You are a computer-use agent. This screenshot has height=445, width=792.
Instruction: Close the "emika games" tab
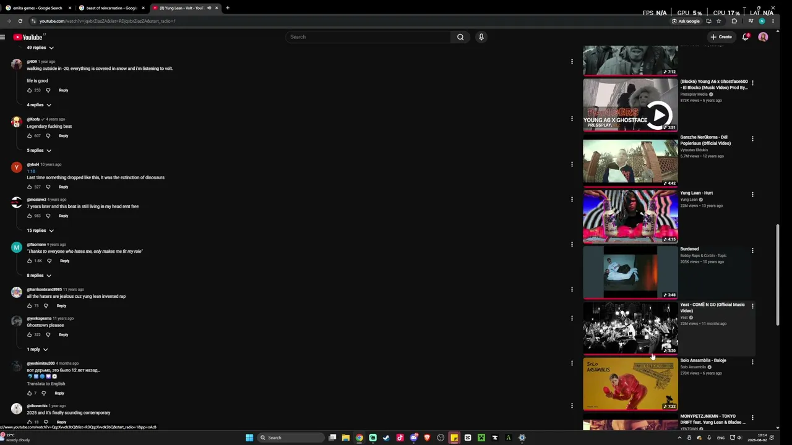pos(70,8)
